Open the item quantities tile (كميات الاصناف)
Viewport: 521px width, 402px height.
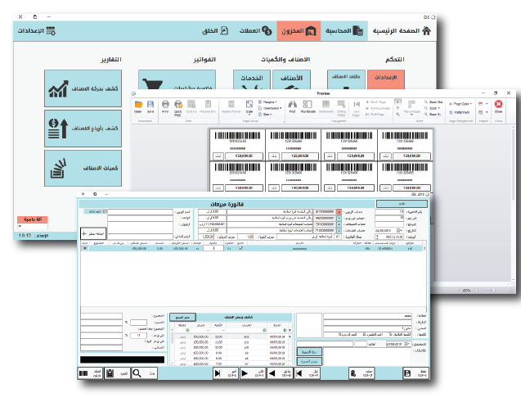coord(79,167)
